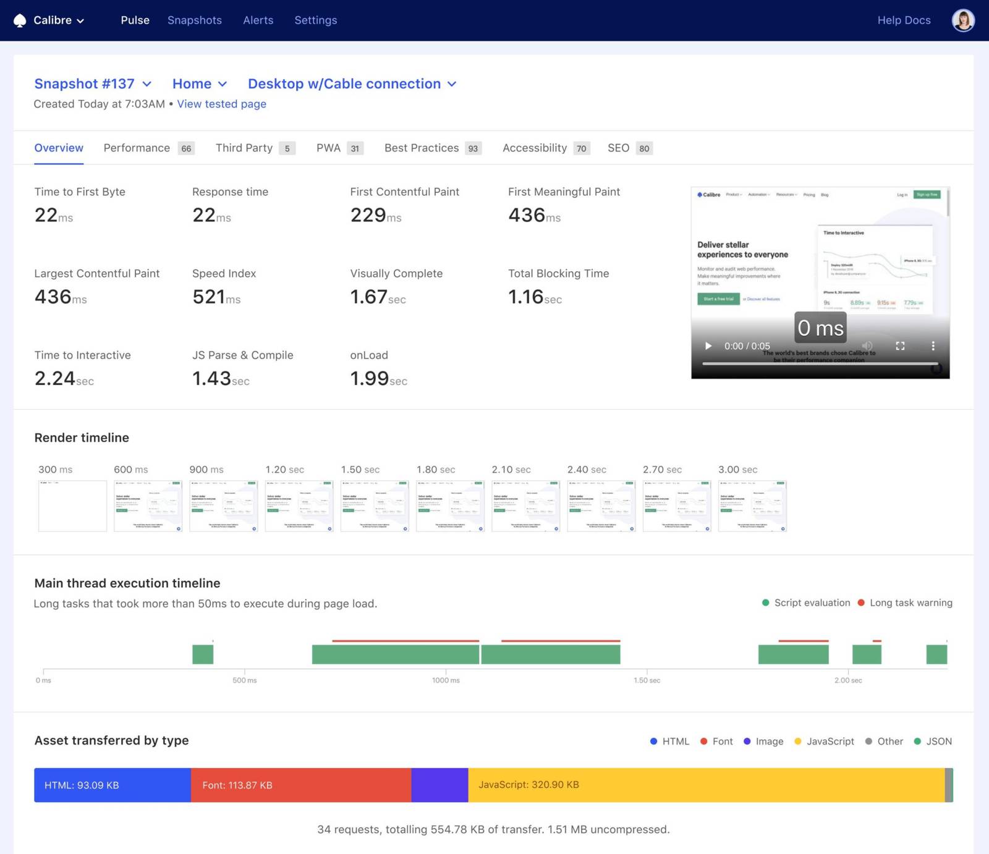Click the Image legend item
Screen dimensions: 989x854
tap(763, 741)
